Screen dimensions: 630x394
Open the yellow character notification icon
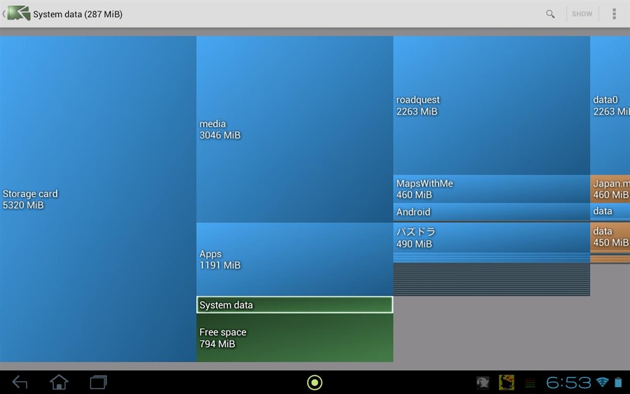coord(506,382)
